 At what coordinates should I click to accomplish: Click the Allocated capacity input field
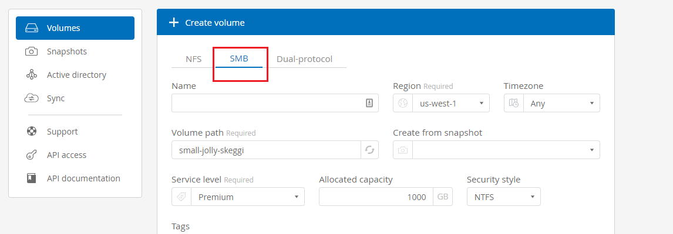(x=376, y=197)
